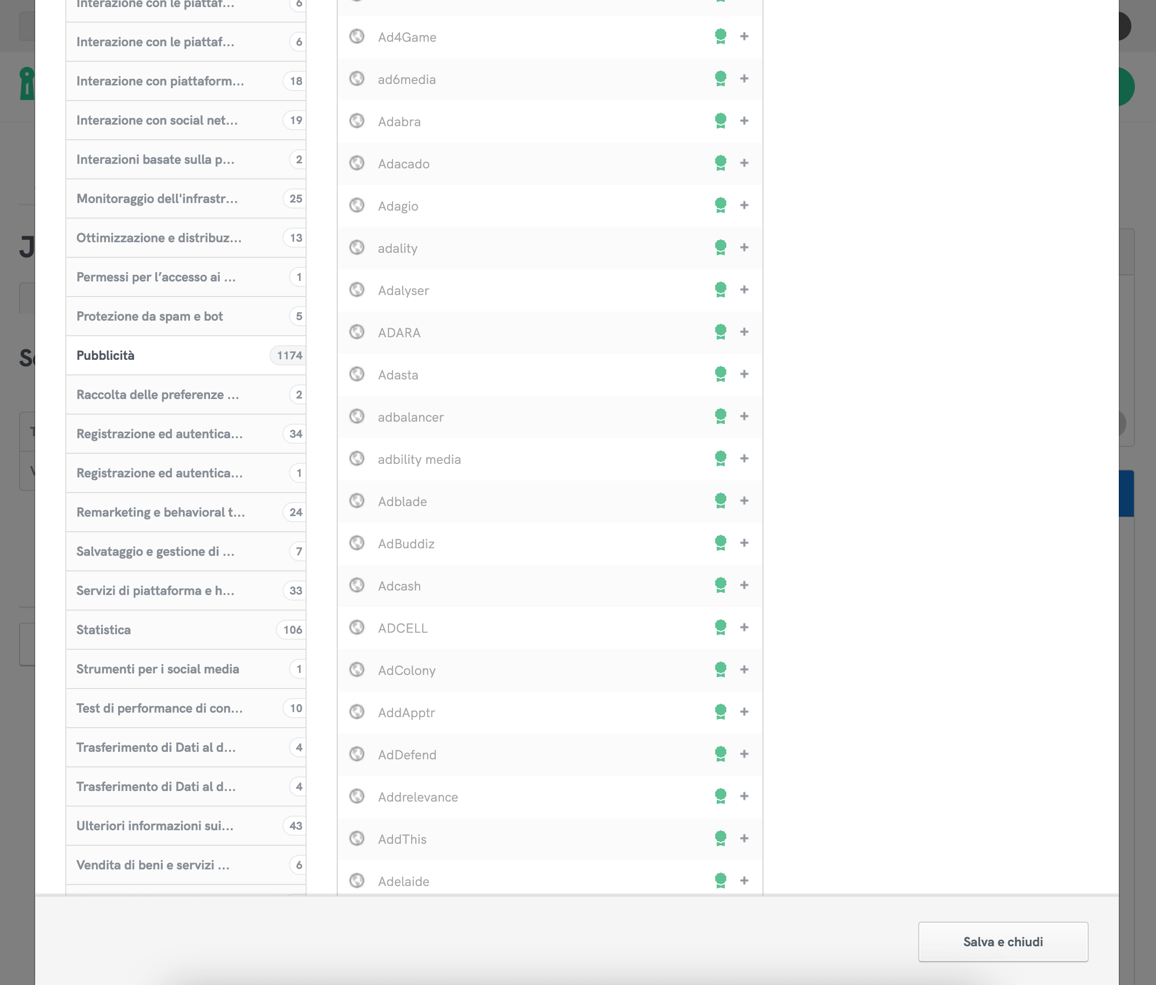The image size is (1156, 985).
Task: Click the green ribbon badge for Adblade
Action: pos(720,501)
